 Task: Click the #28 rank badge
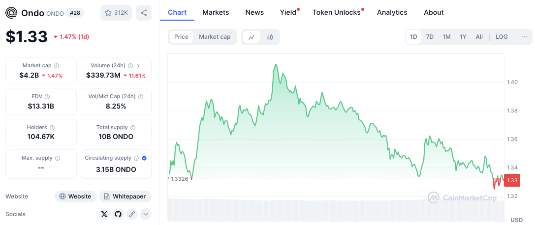(75, 13)
